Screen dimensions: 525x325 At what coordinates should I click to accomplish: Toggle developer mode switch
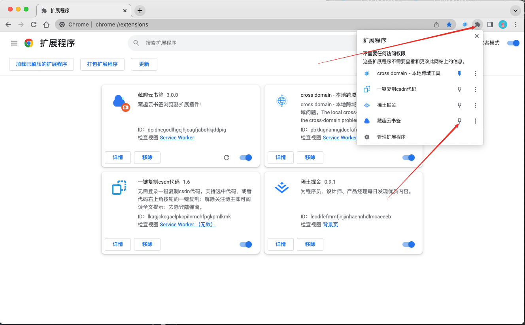point(513,43)
